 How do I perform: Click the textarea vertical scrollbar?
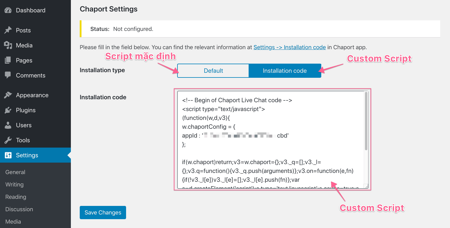coord(366,121)
